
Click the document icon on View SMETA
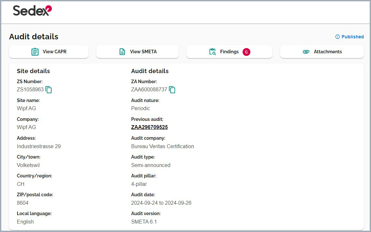click(122, 52)
